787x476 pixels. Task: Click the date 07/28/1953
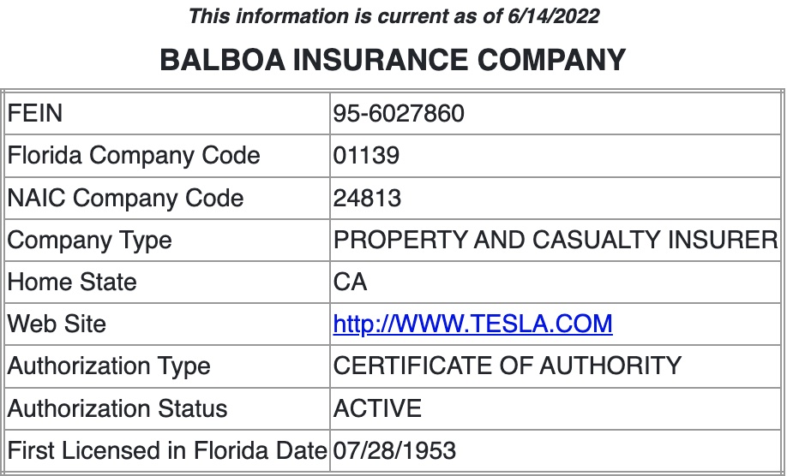394,450
